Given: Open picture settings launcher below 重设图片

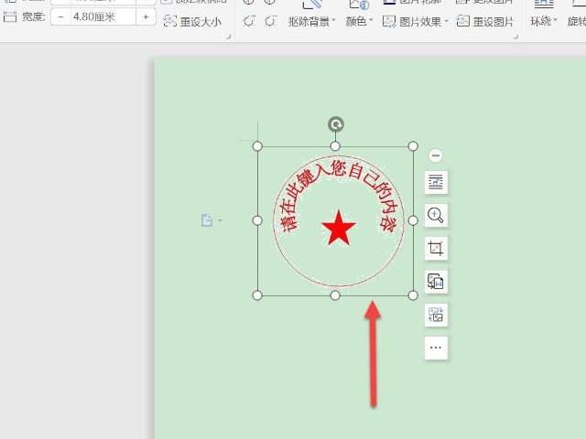Looking at the screenshot, I should 516,37.
